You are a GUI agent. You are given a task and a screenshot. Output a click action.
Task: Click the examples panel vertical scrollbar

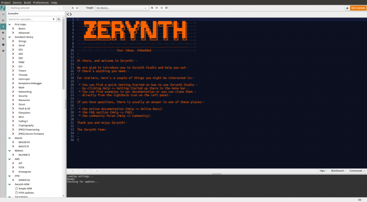63,54
